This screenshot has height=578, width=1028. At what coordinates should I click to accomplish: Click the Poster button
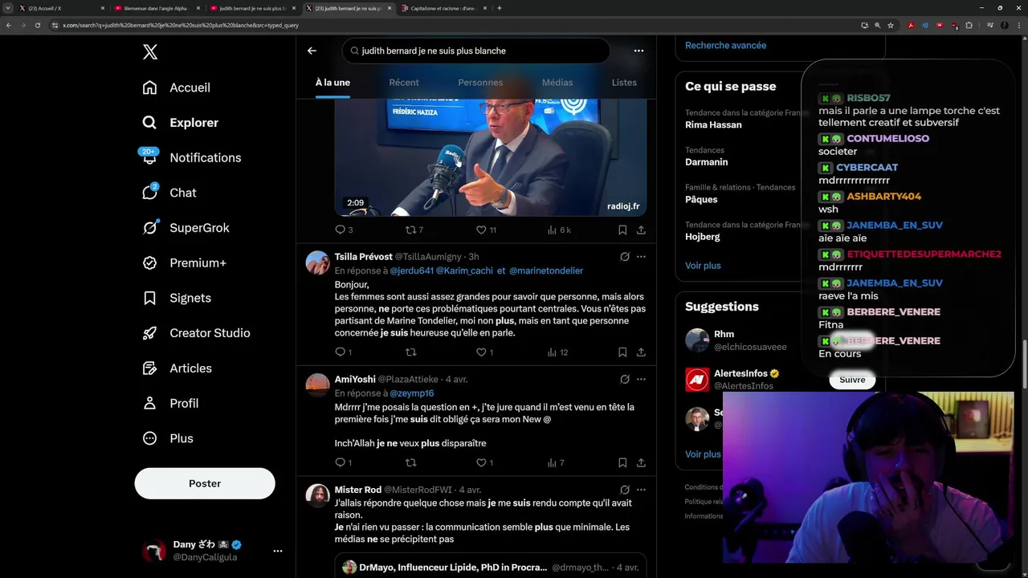(205, 483)
